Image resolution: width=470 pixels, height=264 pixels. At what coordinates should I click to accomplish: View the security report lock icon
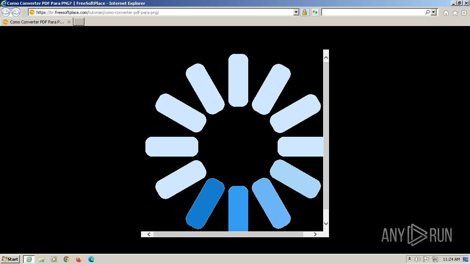304,12
